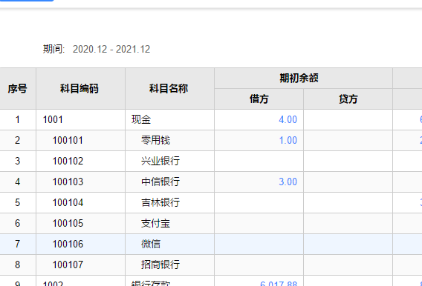This screenshot has height=286, width=422.
Task: Click the 期间 label
Action: [53, 49]
